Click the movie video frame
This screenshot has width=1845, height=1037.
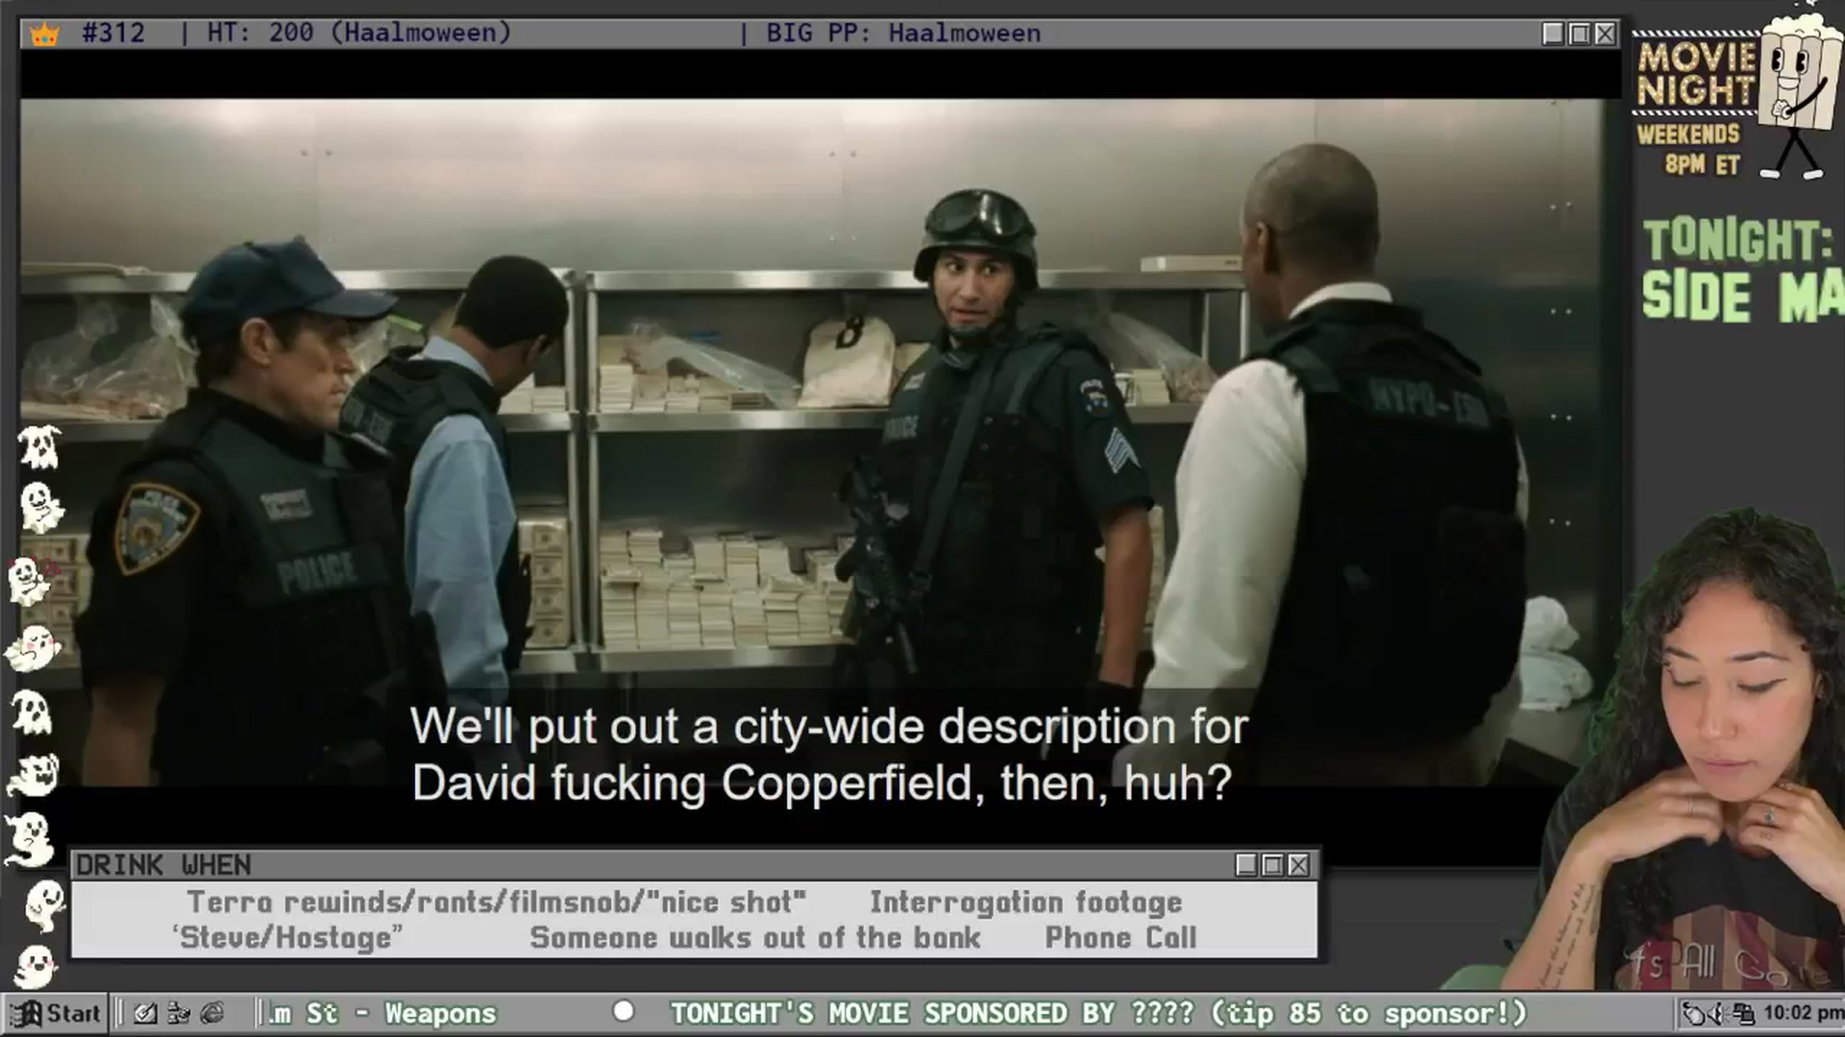pyautogui.click(x=821, y=443)
